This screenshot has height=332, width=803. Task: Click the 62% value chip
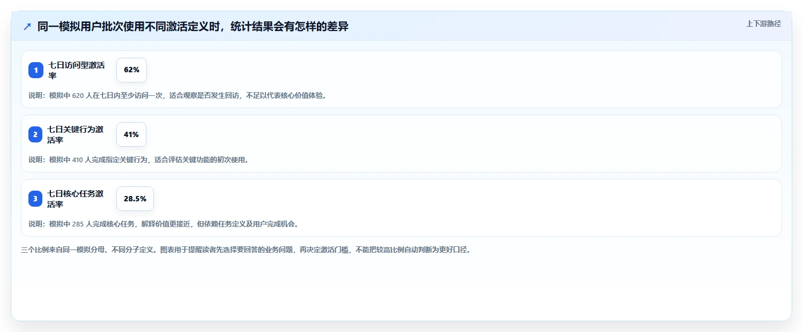click(131, 70)
